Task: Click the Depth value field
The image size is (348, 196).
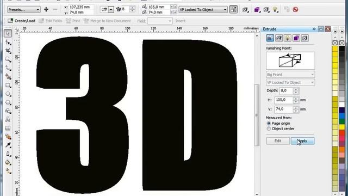Action: [x=287, y=91]
